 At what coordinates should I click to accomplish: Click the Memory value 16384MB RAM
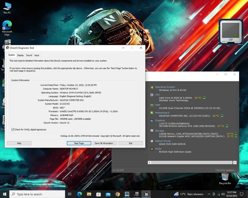[x=66, y=115]
